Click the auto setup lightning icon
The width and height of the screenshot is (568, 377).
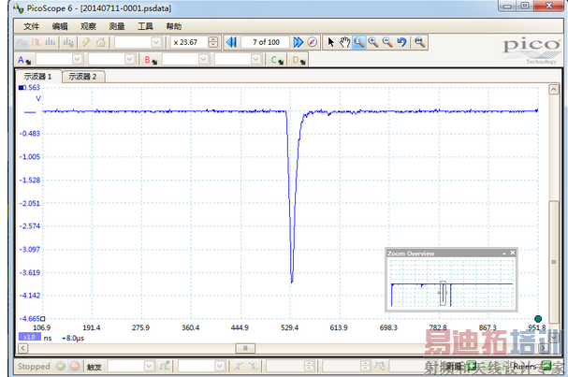86,42
